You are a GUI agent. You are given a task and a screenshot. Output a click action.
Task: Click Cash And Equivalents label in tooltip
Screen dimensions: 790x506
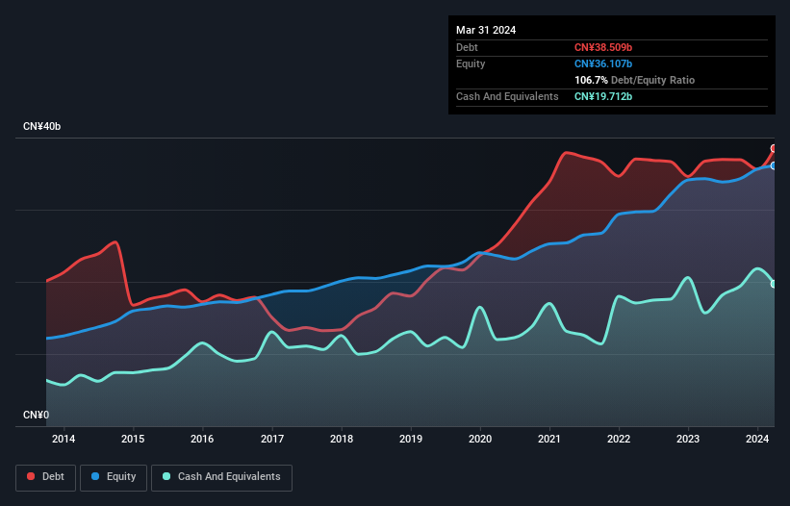(x=507, y=96)
